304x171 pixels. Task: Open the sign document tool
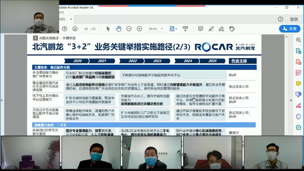tap(222, 29)
